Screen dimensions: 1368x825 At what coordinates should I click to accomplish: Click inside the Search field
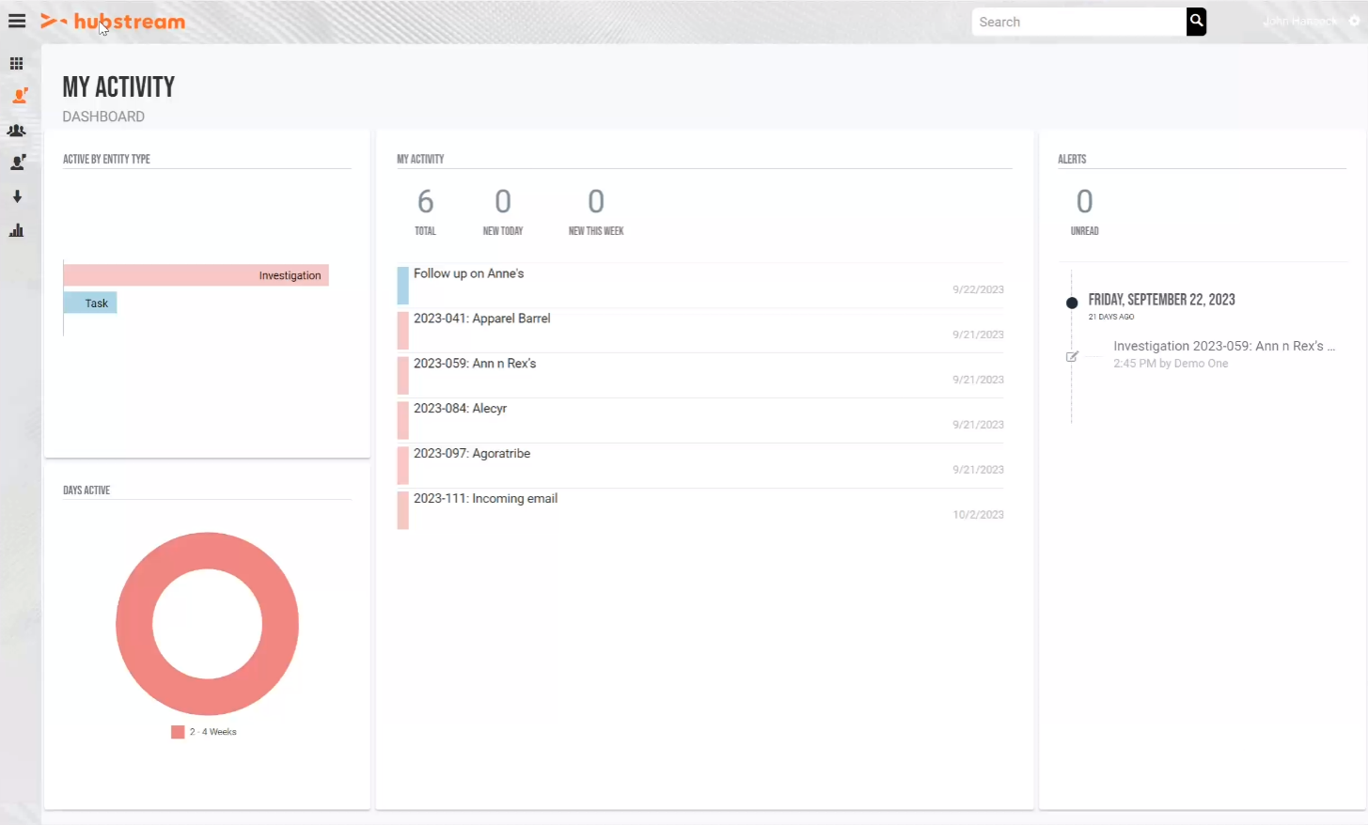(1072, 21)
